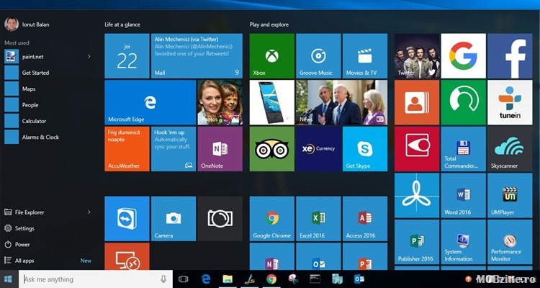
Task: Click Ionut Balan user account
Action: click(x=29, y=24)
